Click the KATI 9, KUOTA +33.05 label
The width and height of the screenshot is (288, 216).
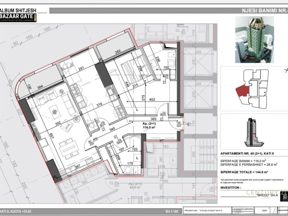14,211
